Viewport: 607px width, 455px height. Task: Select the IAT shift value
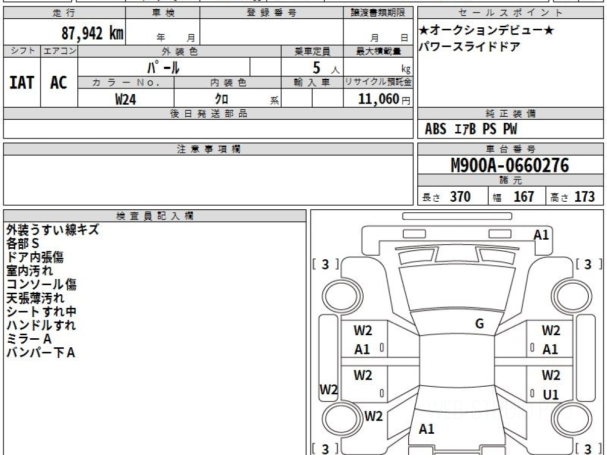pos(22,82)
